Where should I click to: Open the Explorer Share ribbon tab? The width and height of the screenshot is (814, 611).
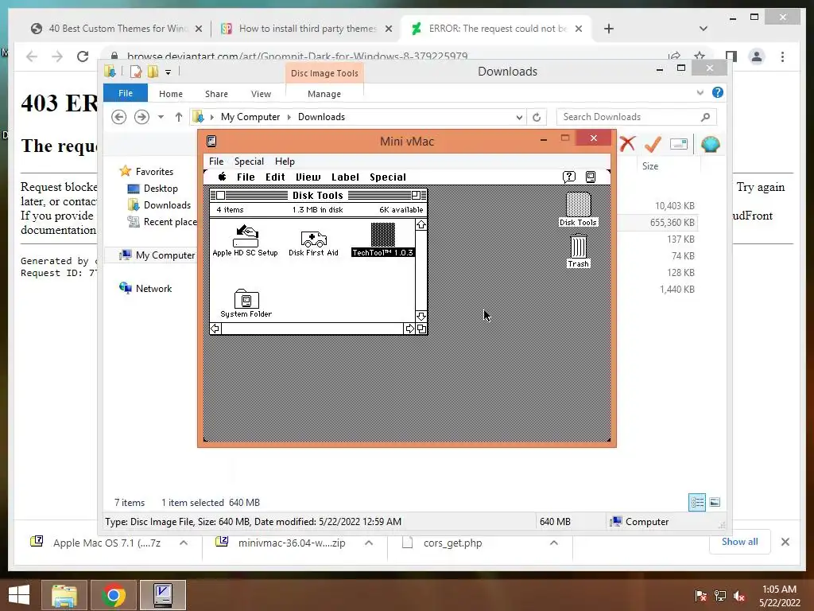click(x=216, y=94)
